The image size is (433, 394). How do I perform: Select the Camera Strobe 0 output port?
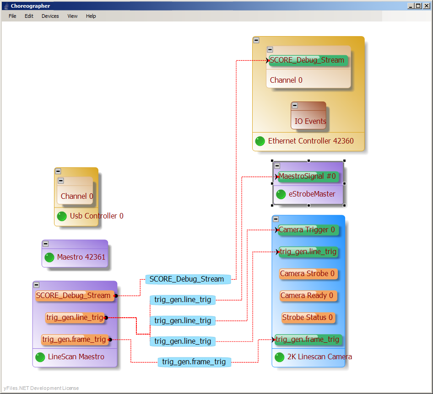click(x=308, y=274)
